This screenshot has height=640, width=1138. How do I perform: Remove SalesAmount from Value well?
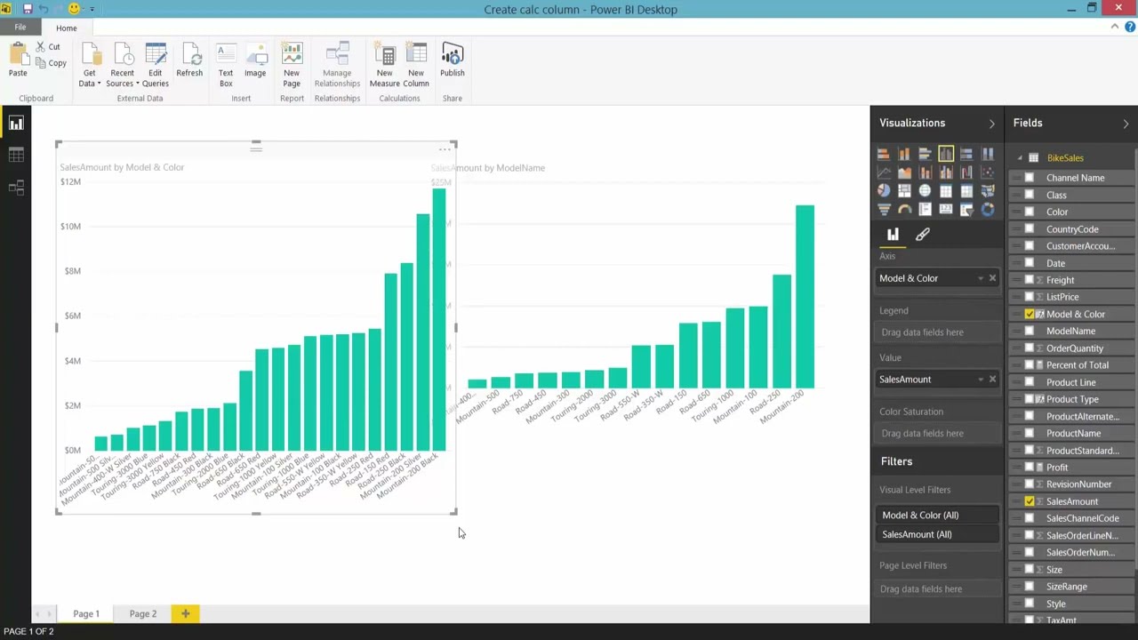992,380
